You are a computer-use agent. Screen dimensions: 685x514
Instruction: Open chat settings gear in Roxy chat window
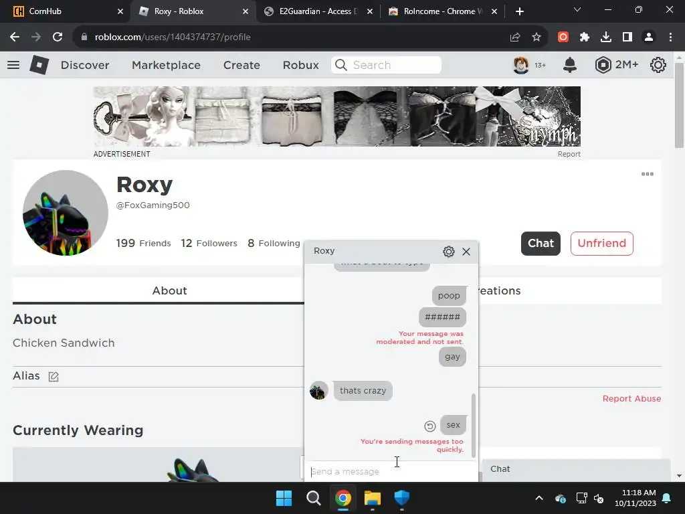[x=449, y=252]
